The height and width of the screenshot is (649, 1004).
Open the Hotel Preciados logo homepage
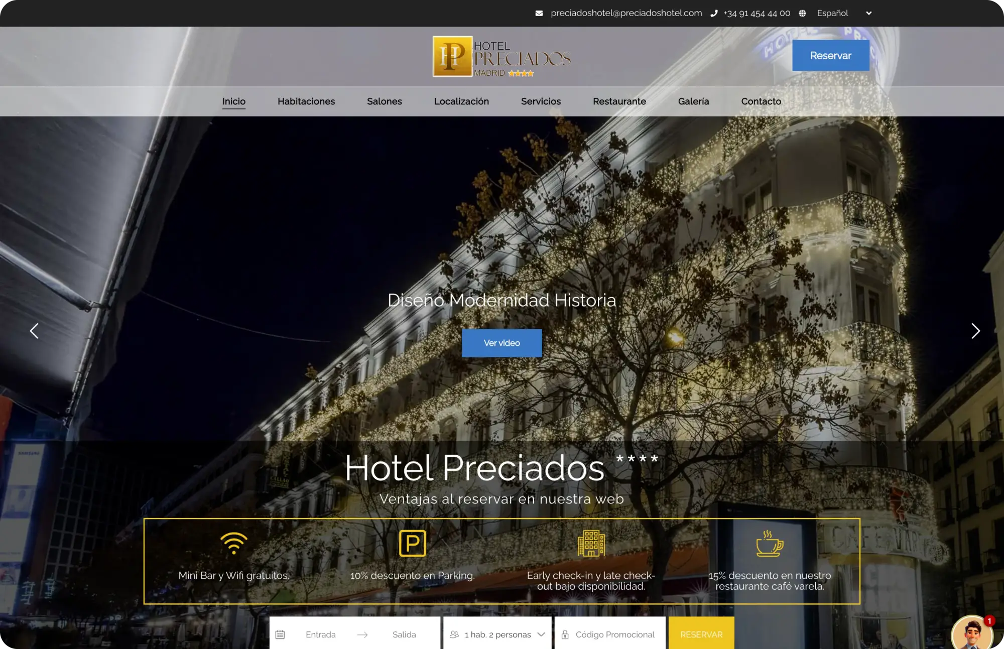[x=501, y=56]
